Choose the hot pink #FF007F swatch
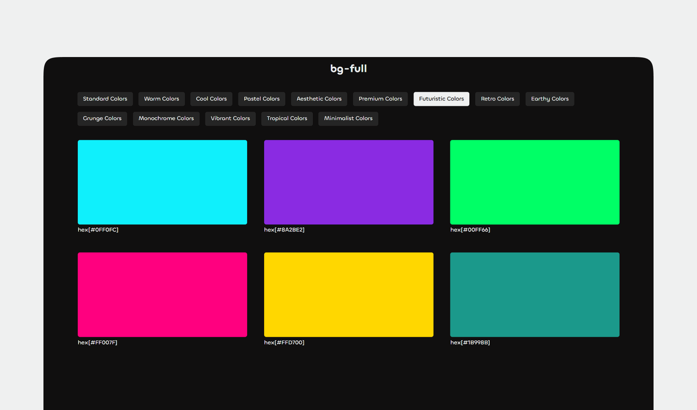This screenshot has width=697, height=410. [x=162, y=295]
